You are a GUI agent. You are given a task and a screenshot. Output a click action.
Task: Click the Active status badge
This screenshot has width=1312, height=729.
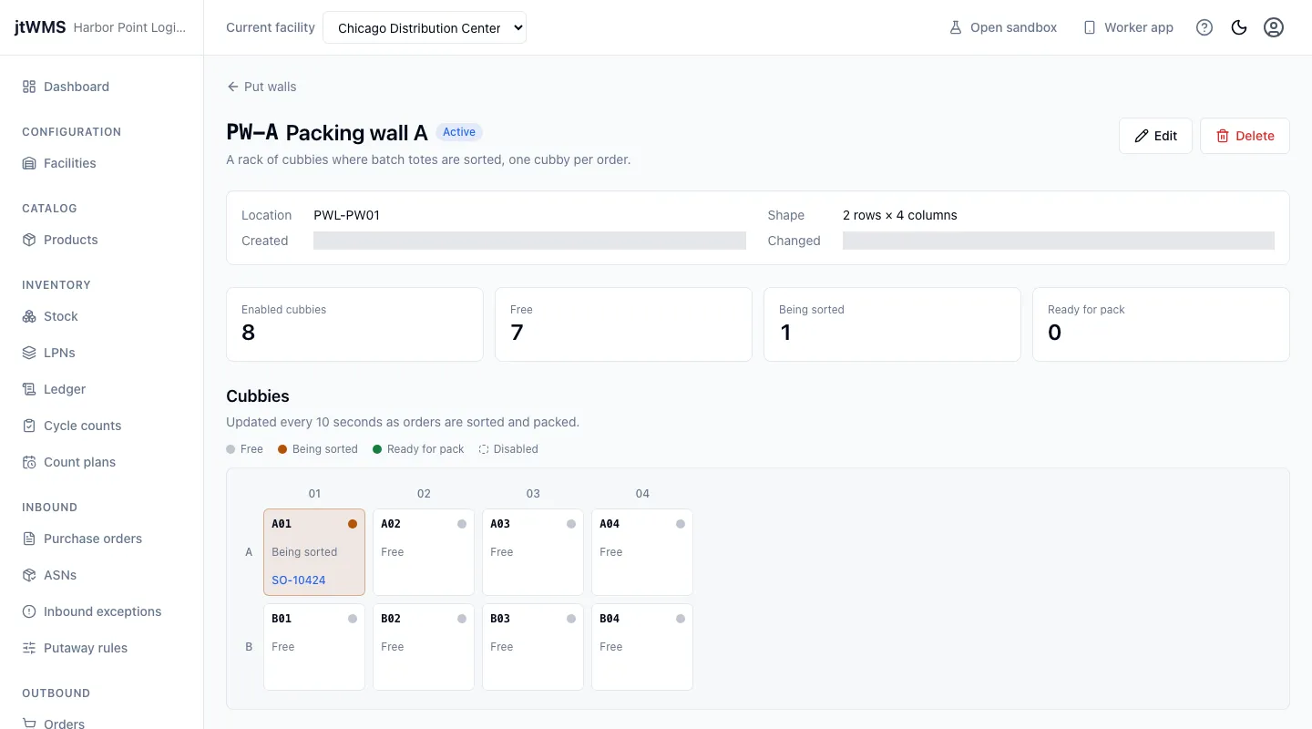(x=459, y=132)
